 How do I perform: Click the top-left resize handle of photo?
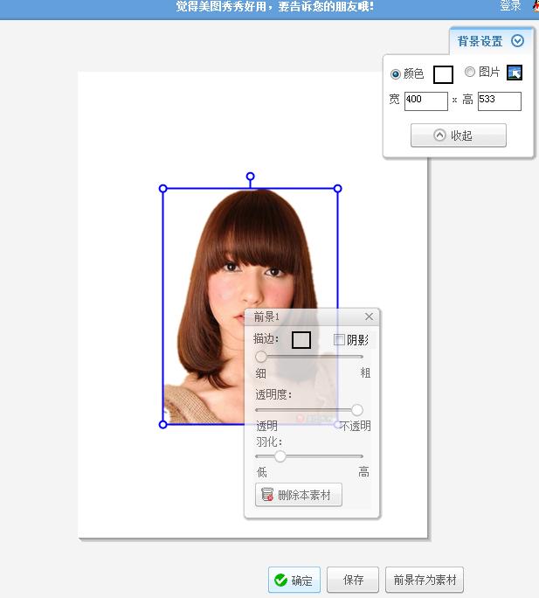pyautogui.click(x=163, y=189)
